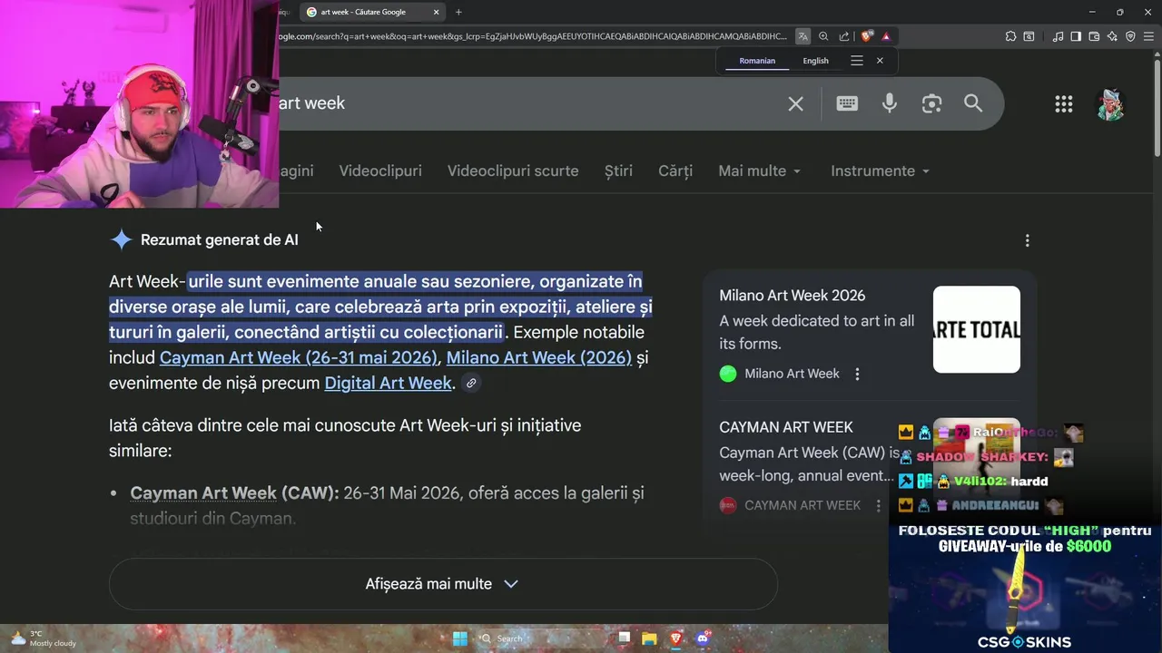This screenshot has height=653, width=1162.
Task: Select English in the translate popup
Action: coord(815,61)
